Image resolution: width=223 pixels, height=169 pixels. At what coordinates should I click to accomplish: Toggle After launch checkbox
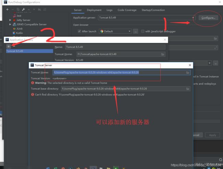tap(79, 31)
